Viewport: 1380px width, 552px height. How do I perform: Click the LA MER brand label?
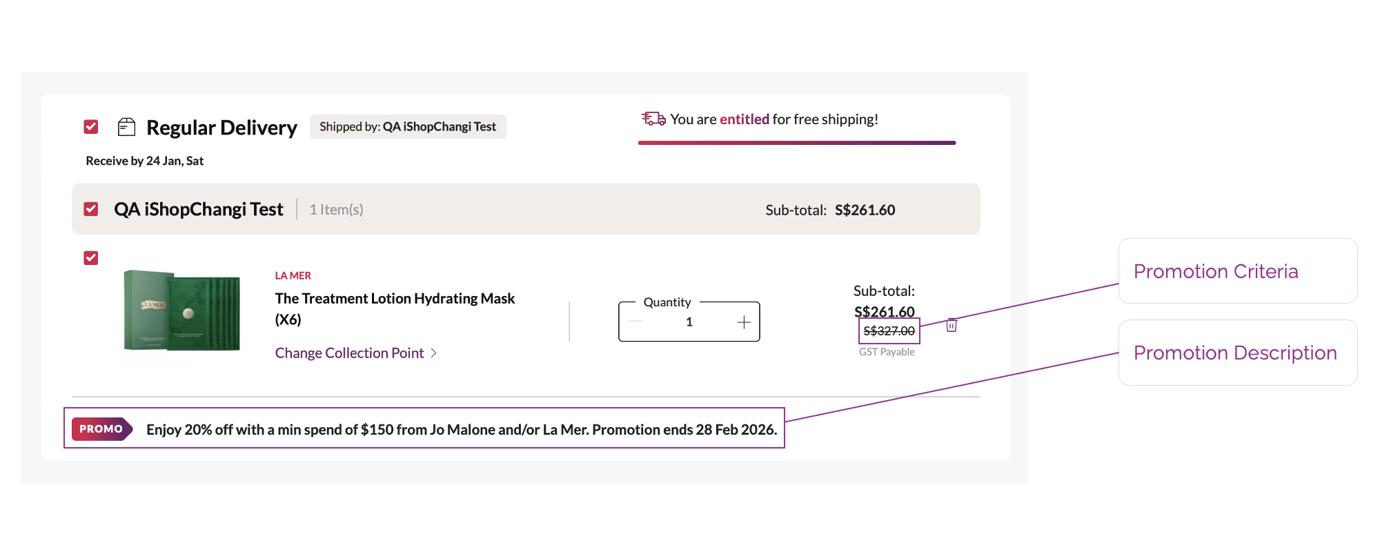pos(293,275)
